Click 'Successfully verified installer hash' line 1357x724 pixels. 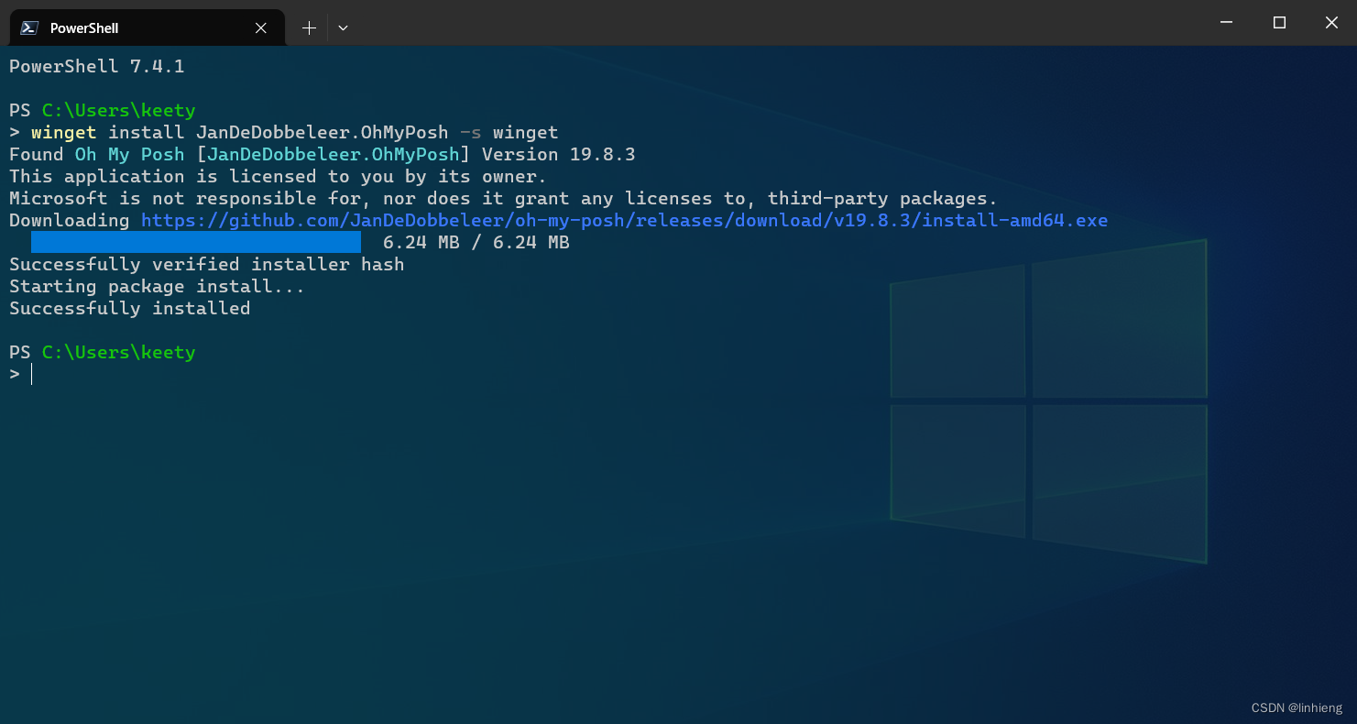(x=207, y=264)
